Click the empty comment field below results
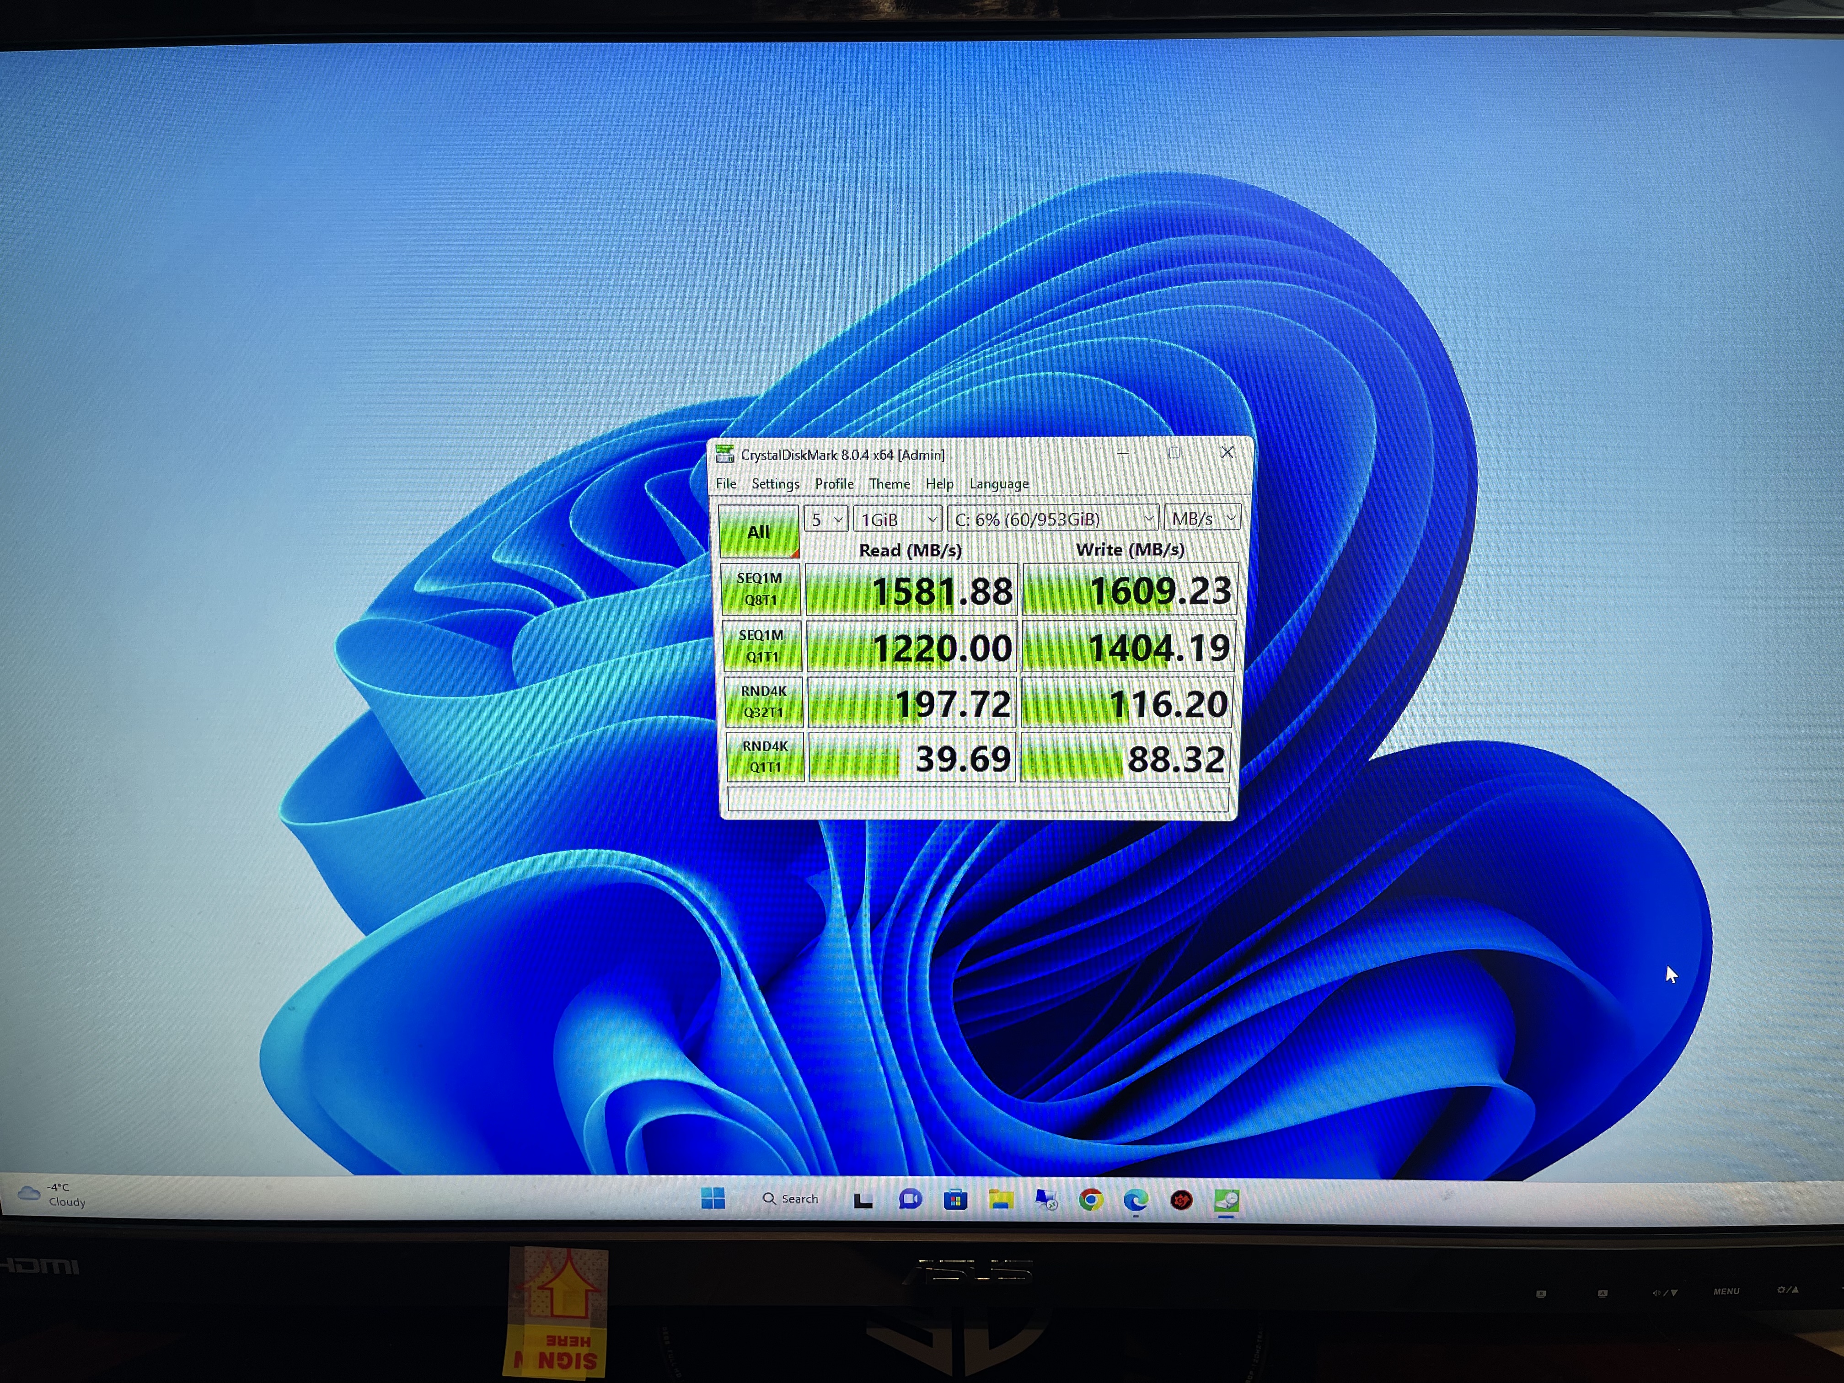Viewport: 1844px width, 1383px height. pyautogui.click(x=978, y=799)
